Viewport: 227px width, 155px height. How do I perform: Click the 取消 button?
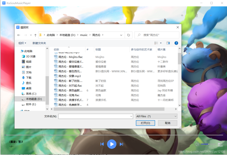pyautogui.click(x=167, y=123)
